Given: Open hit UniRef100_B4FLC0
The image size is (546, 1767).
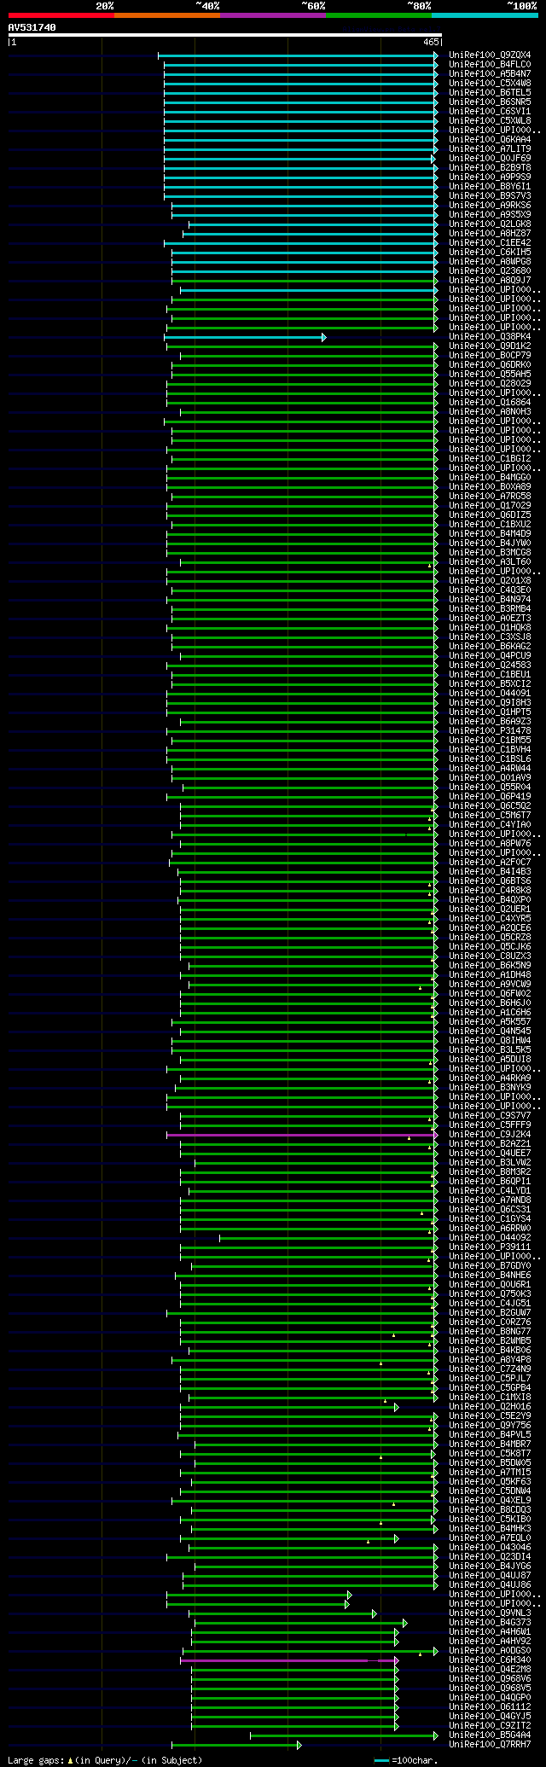Looking at the screenshot, I should [x=490, y=65].
